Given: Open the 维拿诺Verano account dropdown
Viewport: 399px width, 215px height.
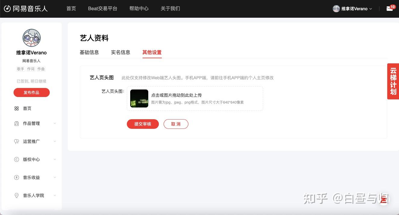Looking at the screenshot, I should pyautogui.click(x=352, y=9).
